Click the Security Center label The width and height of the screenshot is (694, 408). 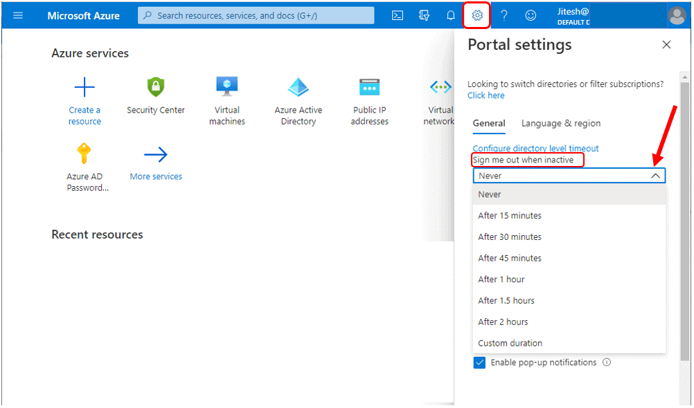pyautogui.click(x=156, y=110)
